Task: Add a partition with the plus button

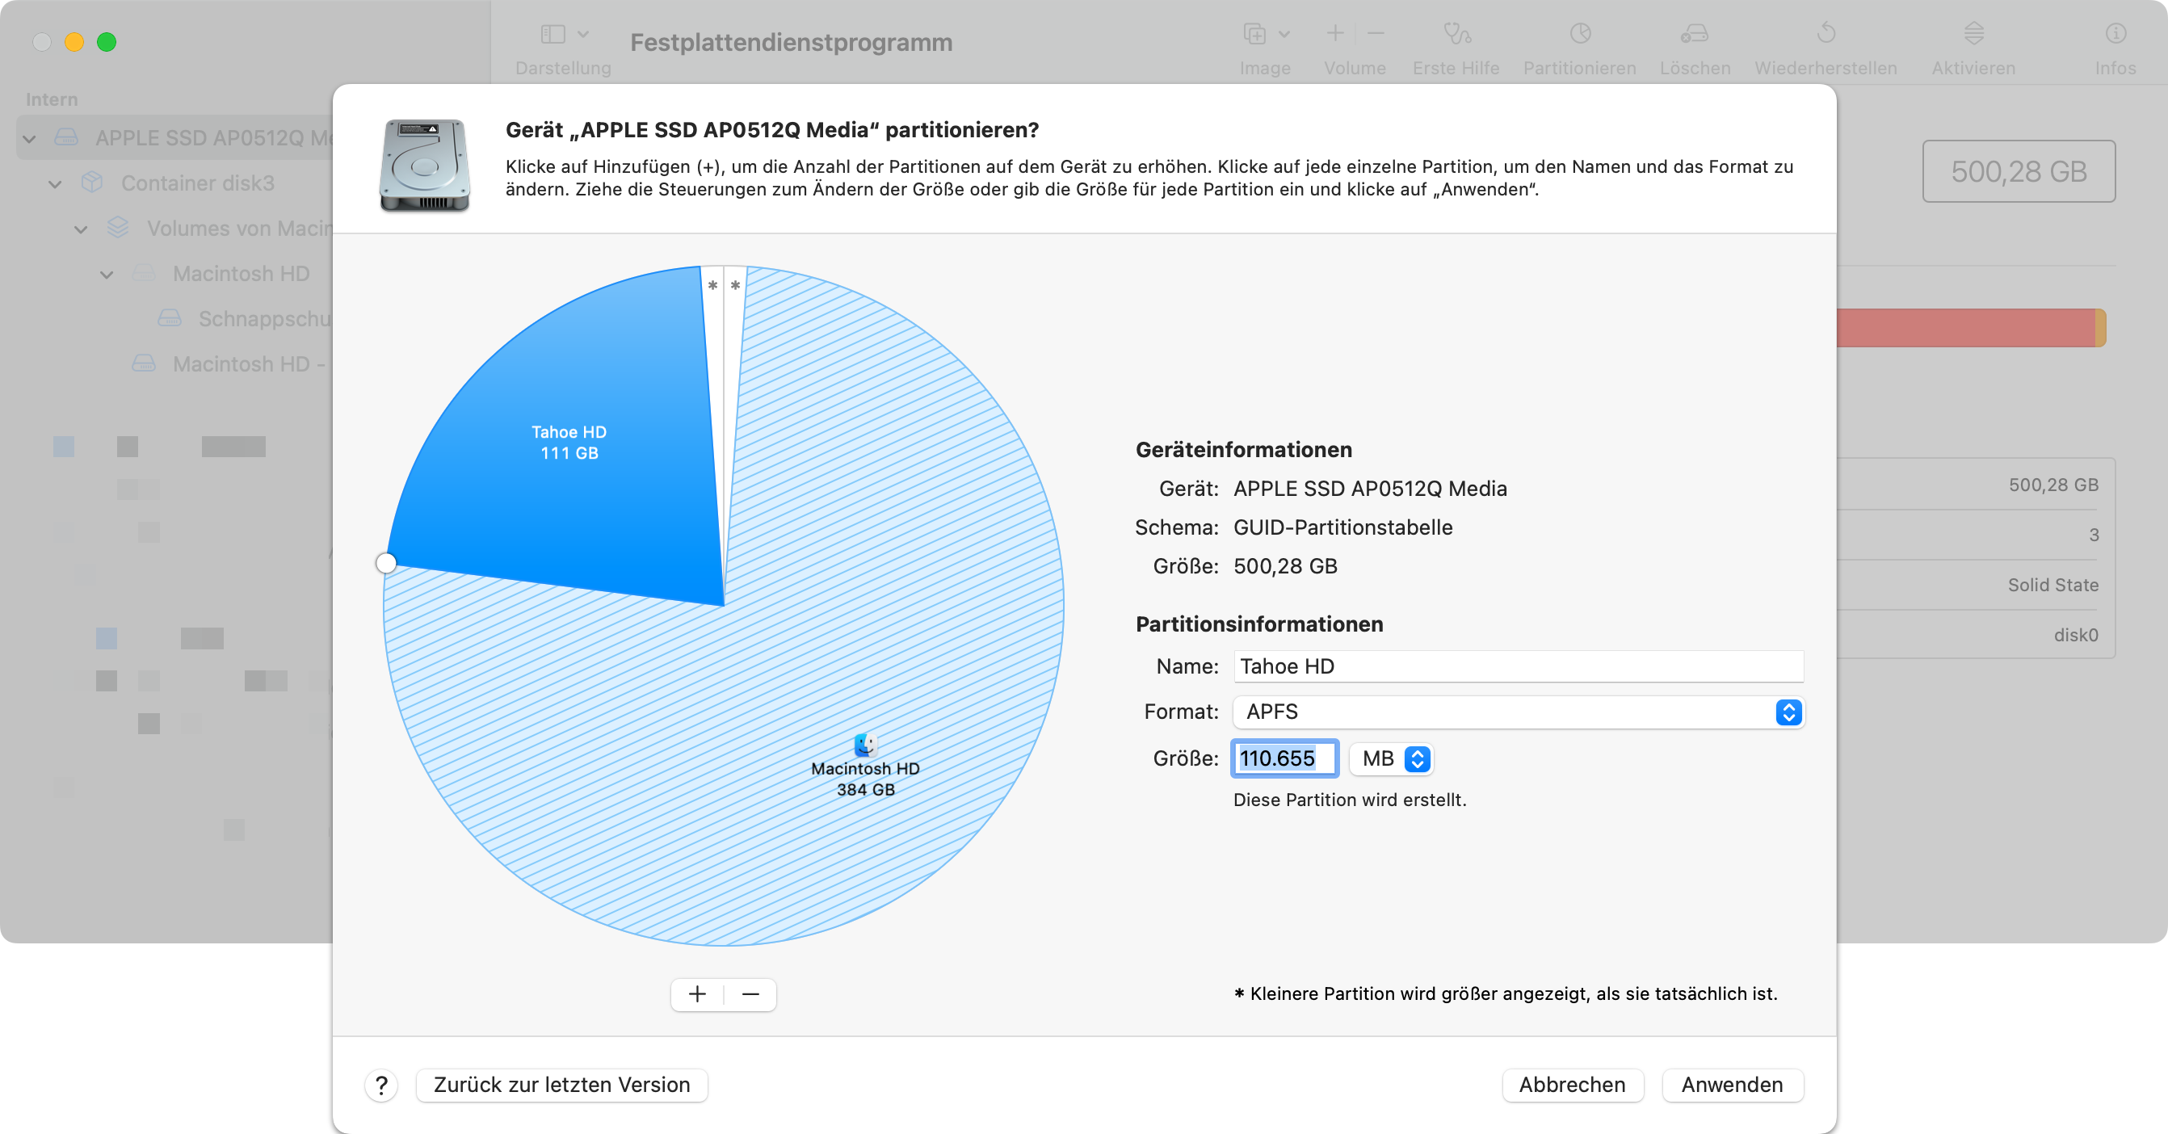Action: pos(698,994)
